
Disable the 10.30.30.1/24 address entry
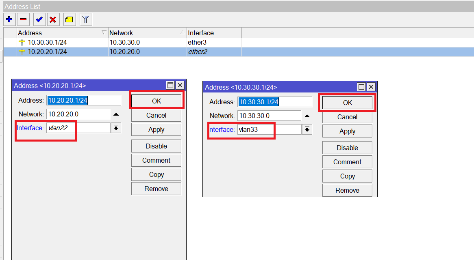347,148
